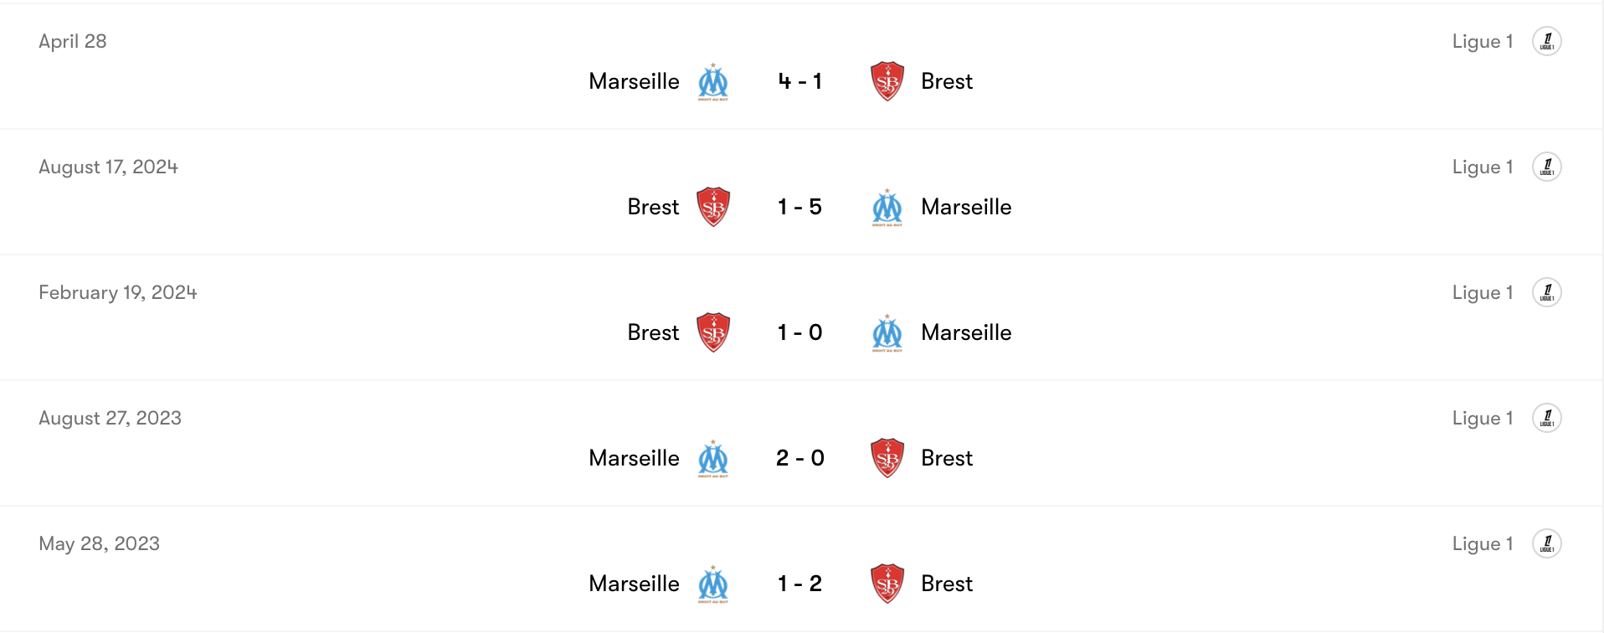Screen dimensions: 1604x633
Task: Click the Brest club crest in the April 28 match
Action: pyautogui.click(x=887, y=81)
